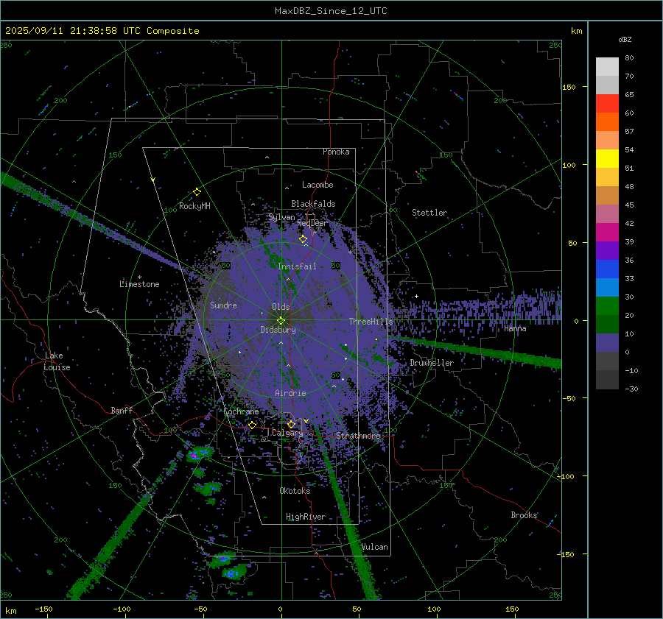Click the asterisk marker above Limestone
This screenshot has height=619, width=663.
point(139,277)
